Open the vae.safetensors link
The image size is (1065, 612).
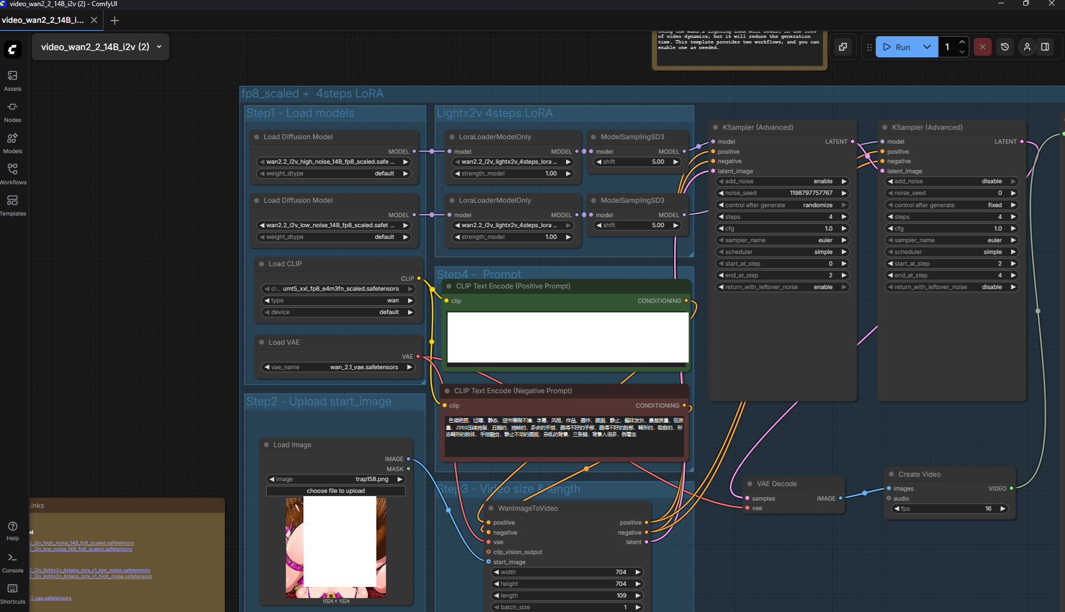(x=51, y=598)
